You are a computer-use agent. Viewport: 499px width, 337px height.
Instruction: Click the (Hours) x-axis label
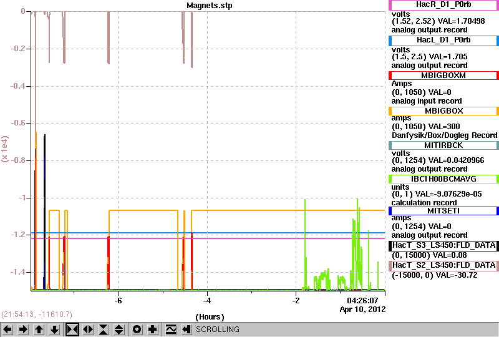pyautogui.click(x=210, y=317)
